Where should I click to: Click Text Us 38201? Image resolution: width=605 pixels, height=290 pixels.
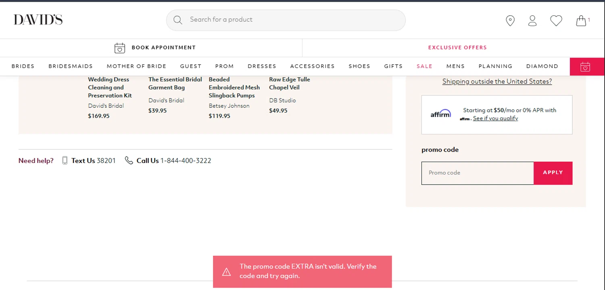click(x=94, y=160)
